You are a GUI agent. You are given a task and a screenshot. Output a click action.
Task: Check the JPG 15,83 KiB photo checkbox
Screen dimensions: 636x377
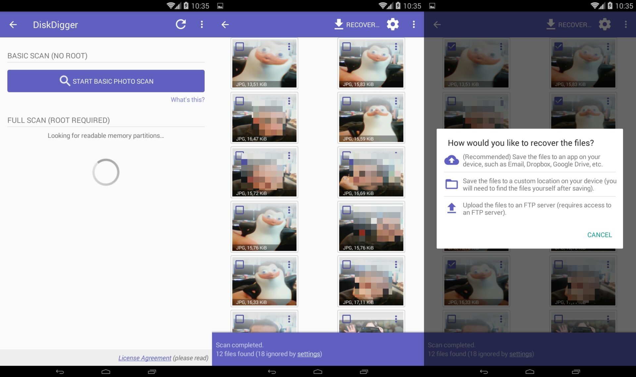346,46
